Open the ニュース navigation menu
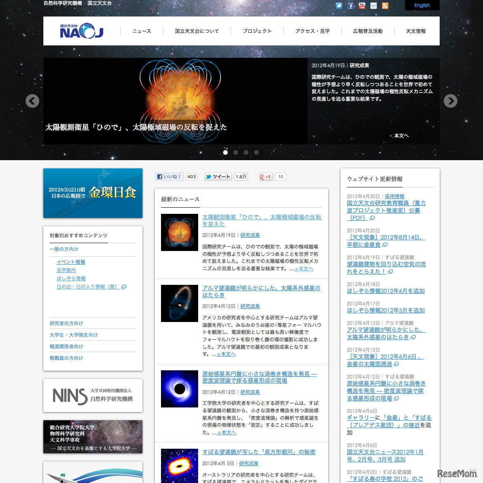Screen dimensions: 483x483 coord(141,31)
